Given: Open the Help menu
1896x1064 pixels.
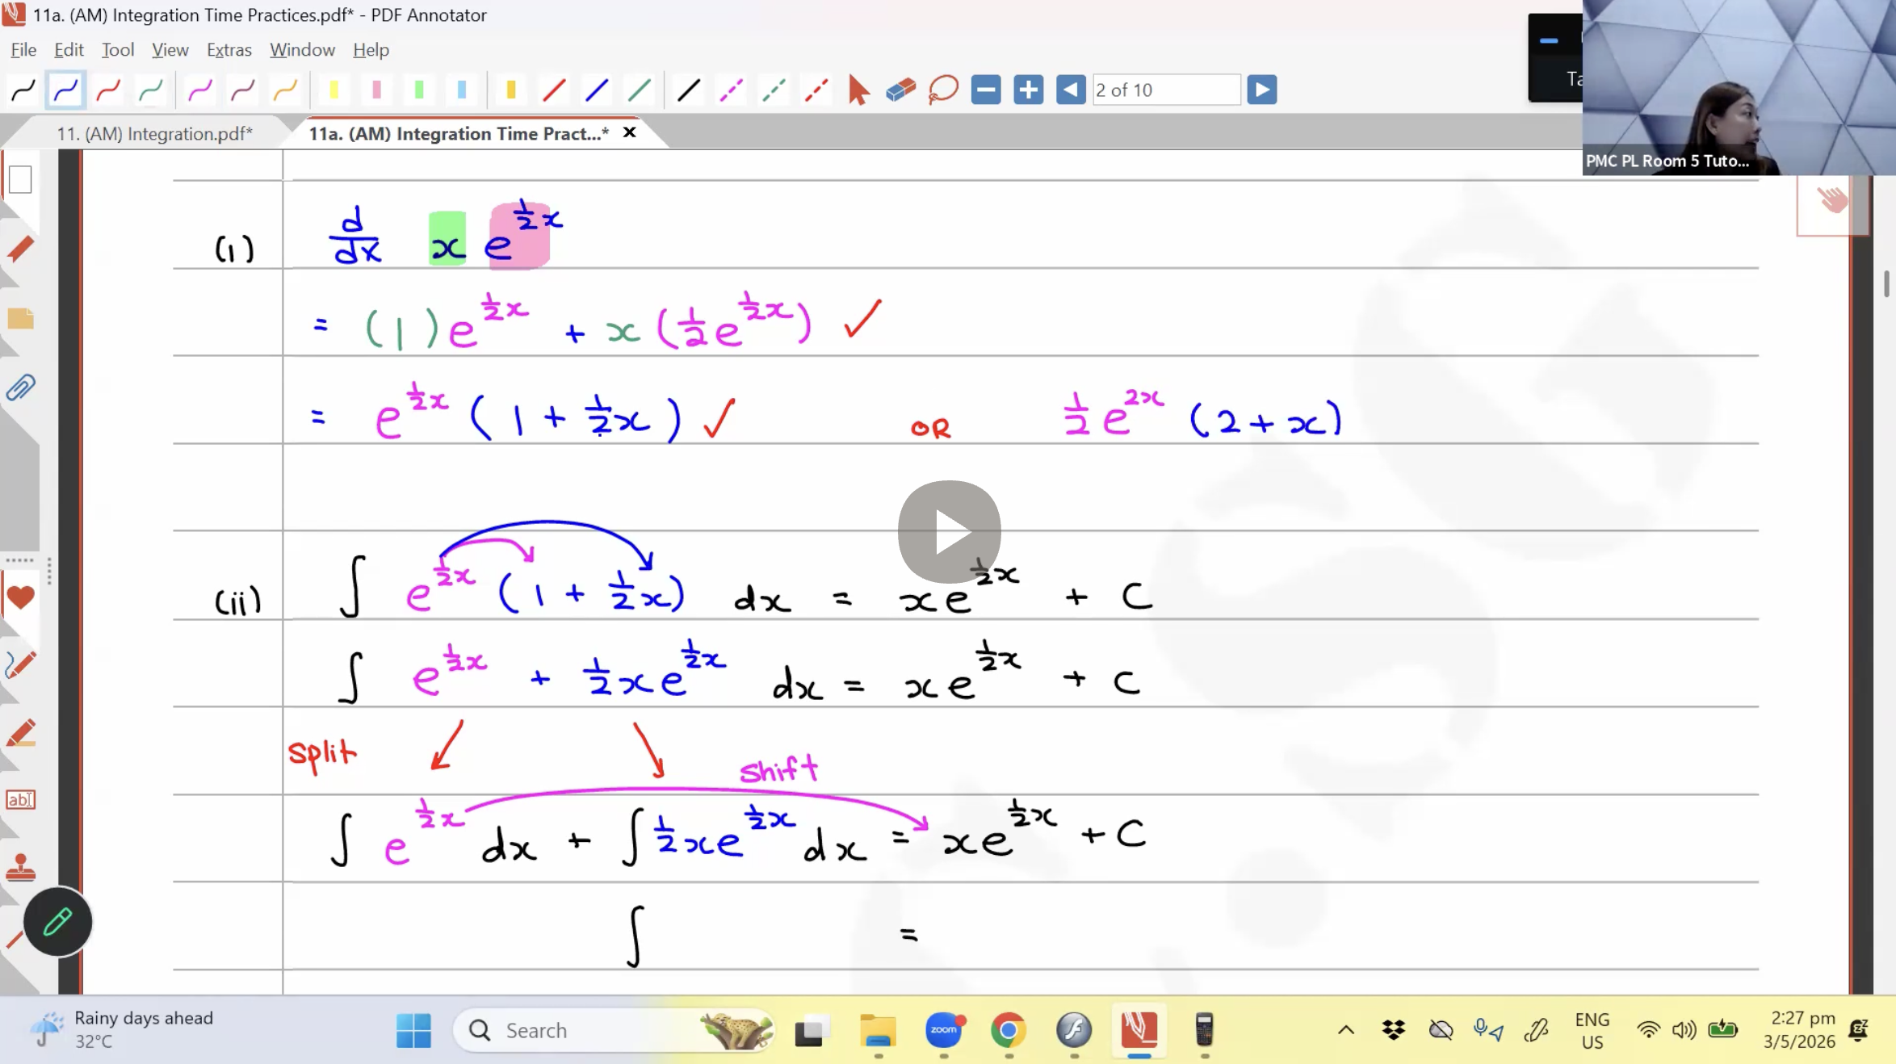Looking at the screenshot, I should (x=371, y=50).
